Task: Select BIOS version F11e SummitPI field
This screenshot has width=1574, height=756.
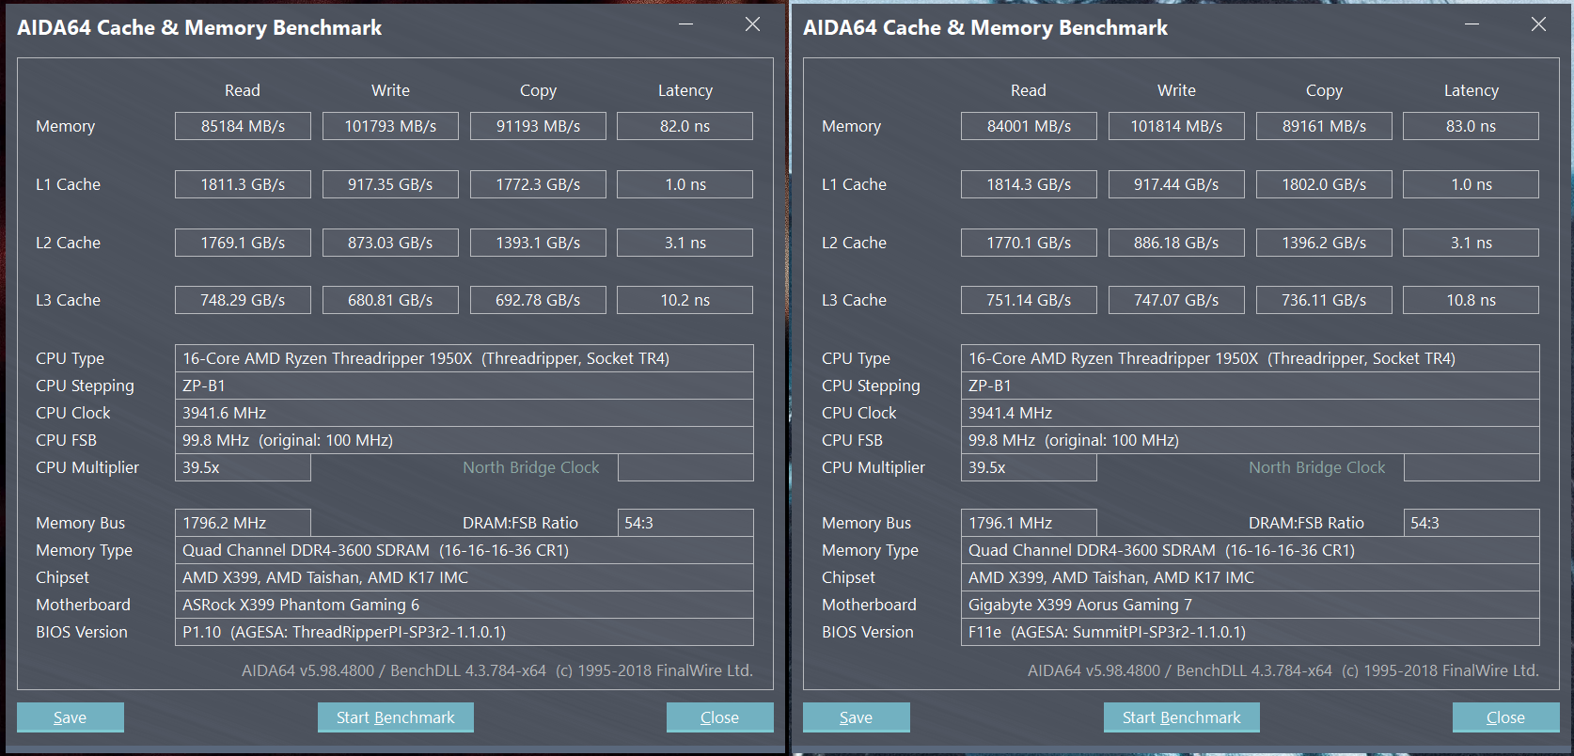Action: click(1251, 632)
